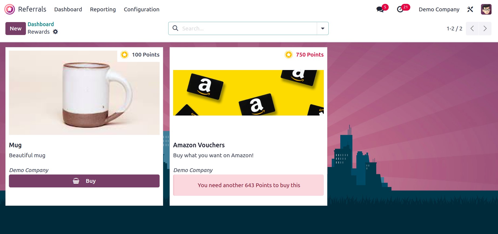Select the Dashboard menu item
498x234 pixels.
pyautogui.click(x=68, y=9)
